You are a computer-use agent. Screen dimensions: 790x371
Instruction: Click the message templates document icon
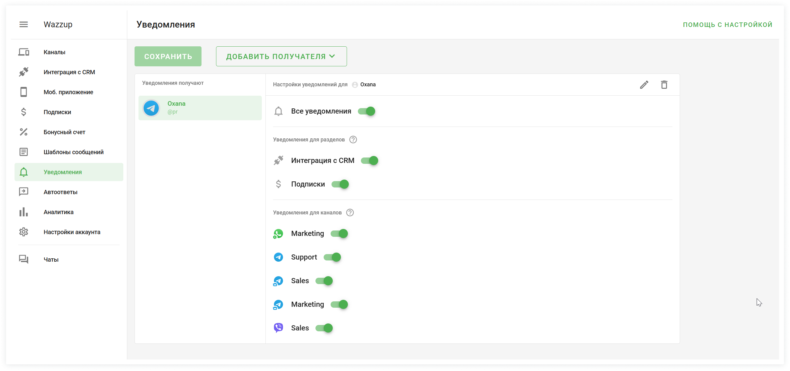click(x=24, y=152)
